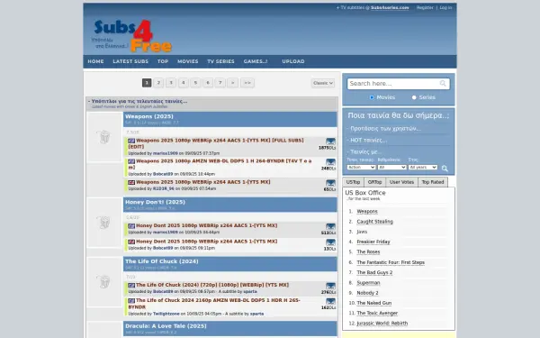Open The Fantastic Four: First Steps link
This screenshot has width=540, height=338.
pos(391,262)
